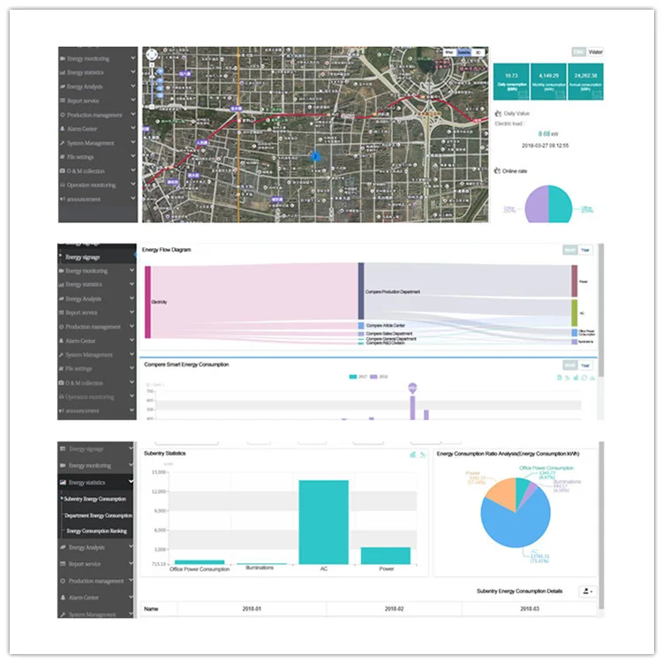Click Daily Value refresh icon

point(498,114)
